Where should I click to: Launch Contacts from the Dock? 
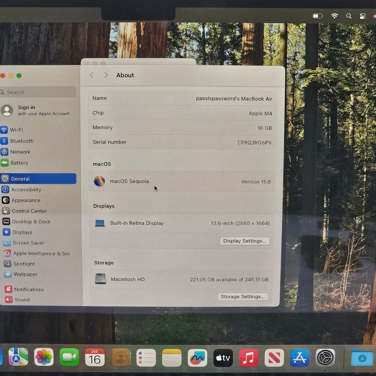121,358
